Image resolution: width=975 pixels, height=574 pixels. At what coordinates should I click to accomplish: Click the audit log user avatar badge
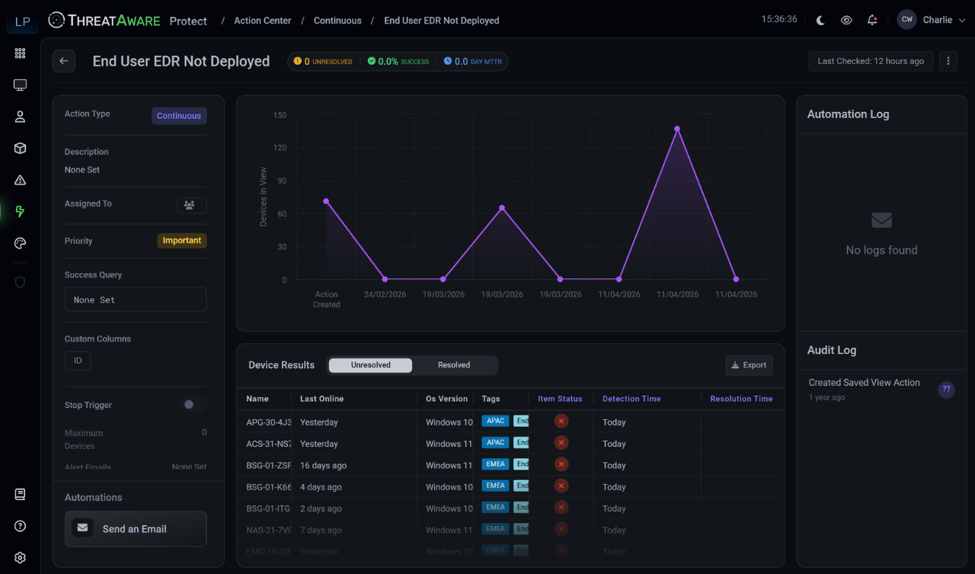pyautogui.click(x=946, y=389)
